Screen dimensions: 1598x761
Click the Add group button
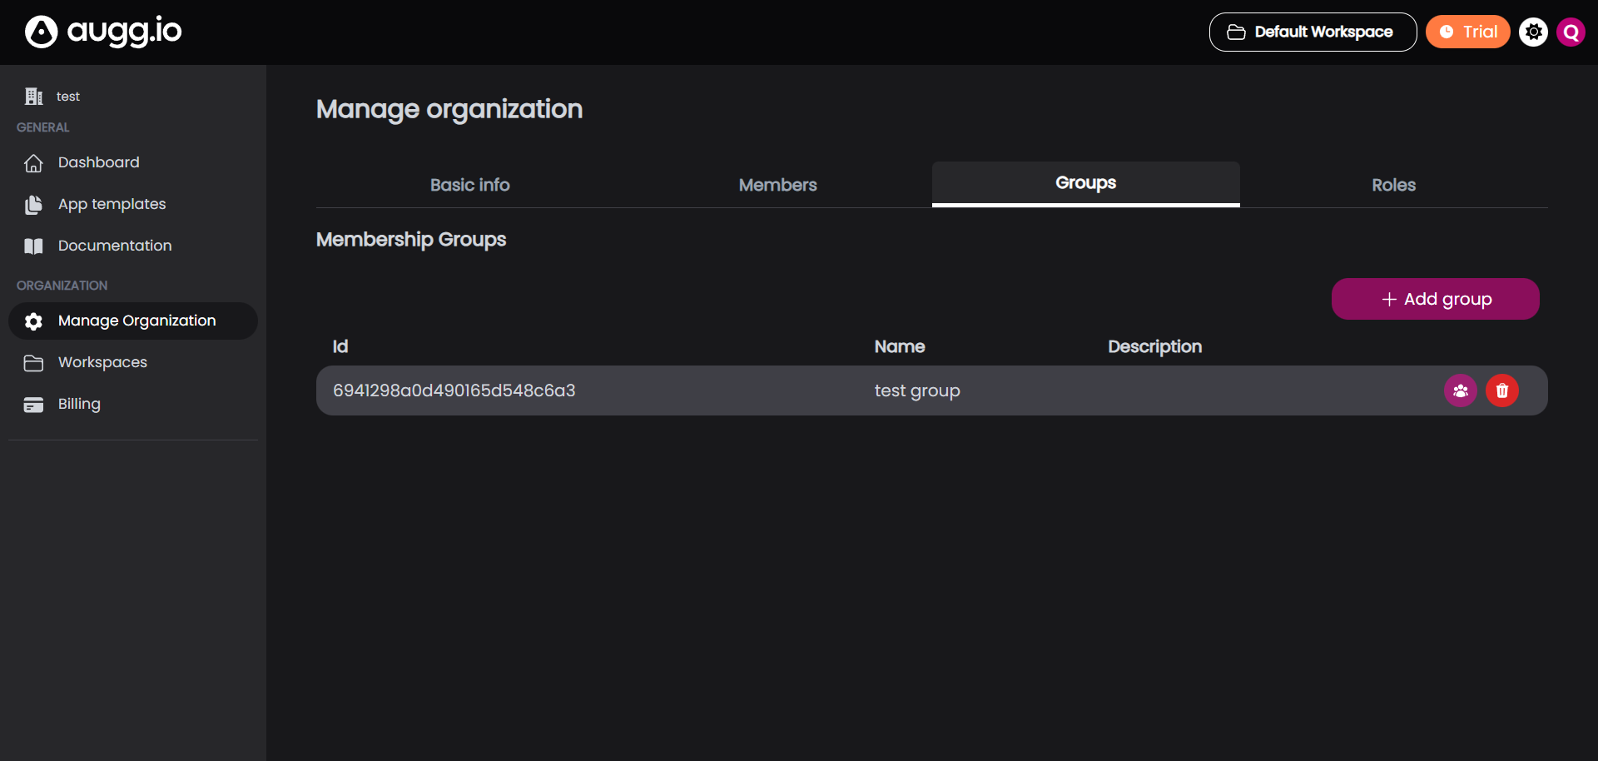click(x=1435, y=299)
